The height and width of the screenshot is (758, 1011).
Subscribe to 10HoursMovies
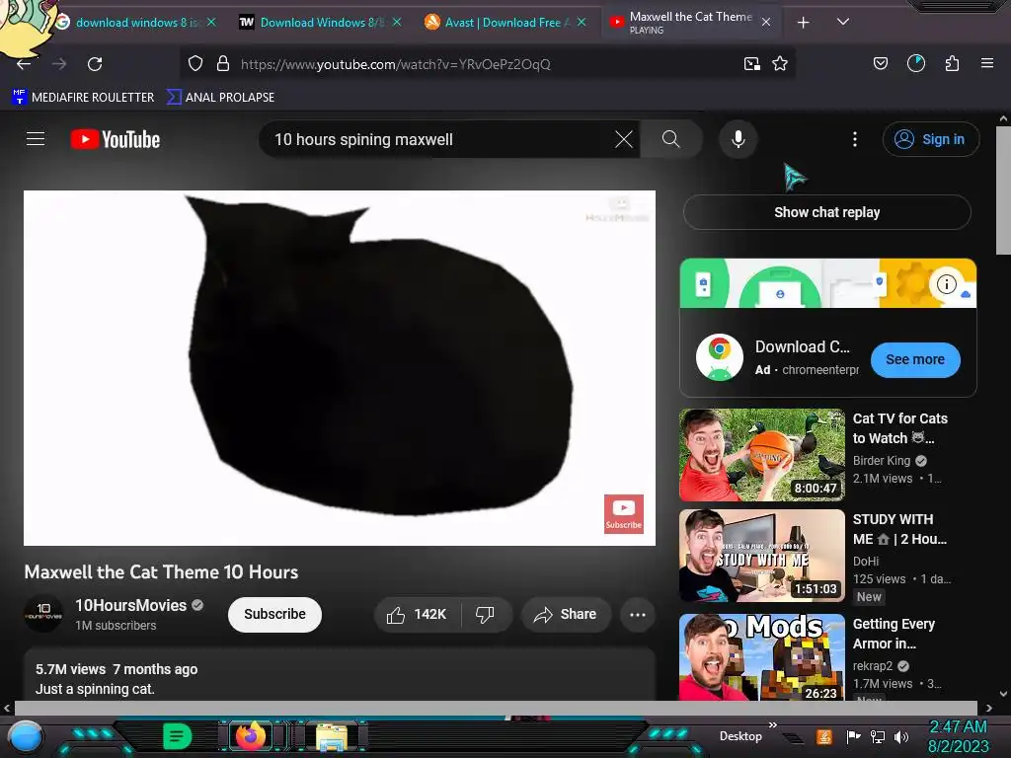pos(274,614)
